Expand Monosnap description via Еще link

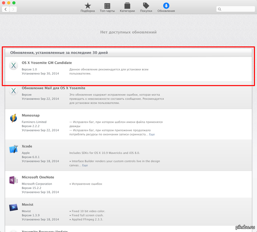point(152,134)
